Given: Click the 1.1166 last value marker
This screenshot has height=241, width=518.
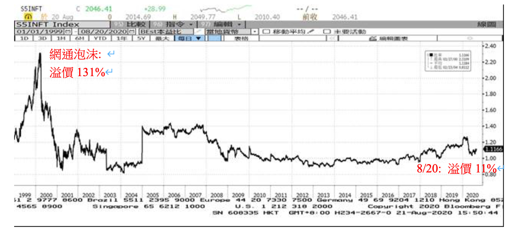Looking at the screenshot, I should coord(494,149).
